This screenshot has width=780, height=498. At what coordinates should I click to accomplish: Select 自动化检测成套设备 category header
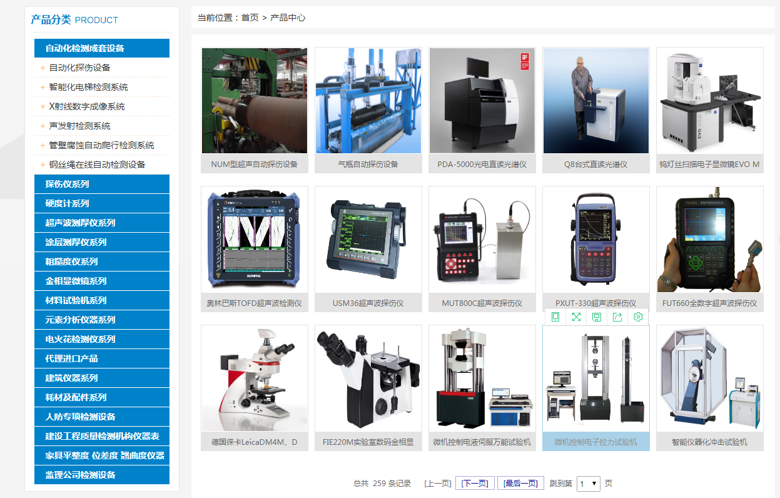click(x=102, y=48)
